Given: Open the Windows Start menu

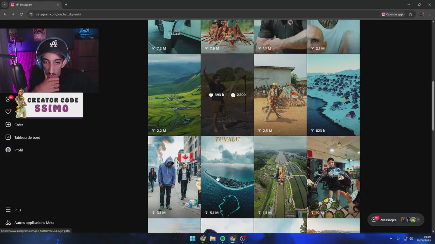Looking at the screenshot, I should [x=193, y=239].
